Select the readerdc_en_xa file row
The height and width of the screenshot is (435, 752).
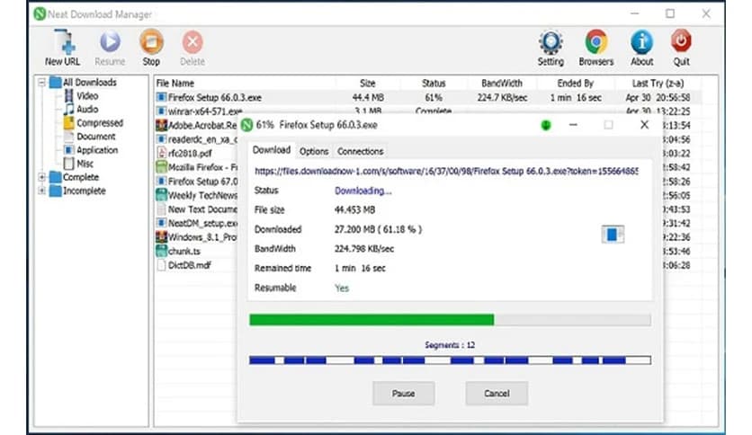tap(196, 139)
